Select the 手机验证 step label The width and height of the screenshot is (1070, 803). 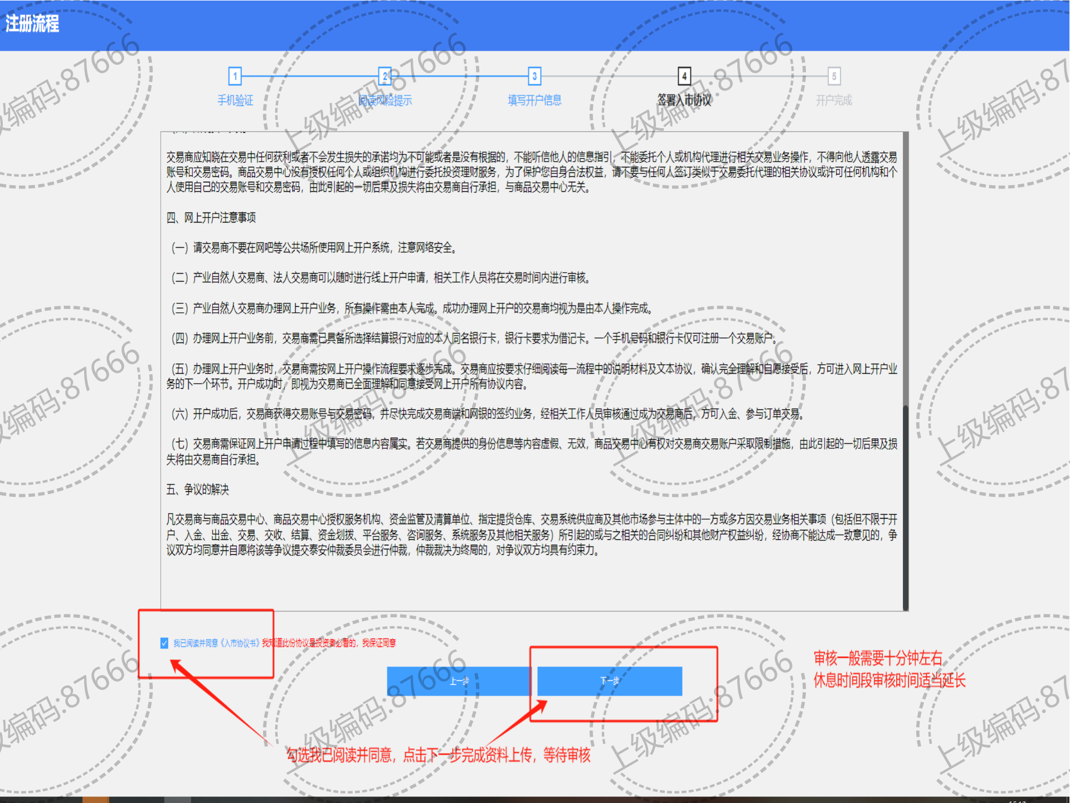coord(235,100)
